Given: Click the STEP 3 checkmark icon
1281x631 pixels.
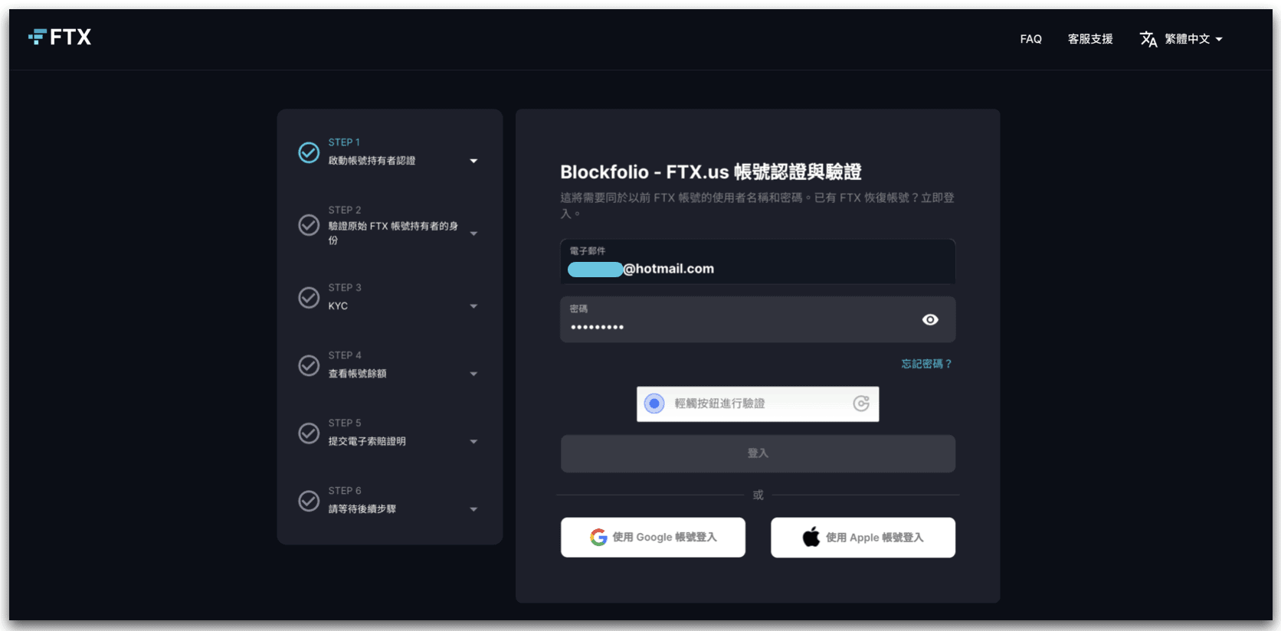Looking at the screenshot, I should click(x=309, y=297).
